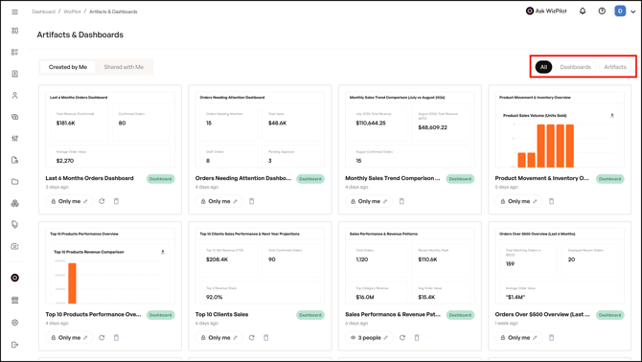
Task: Switch to Created by Me tab
Action: click(x=68, y=67)
